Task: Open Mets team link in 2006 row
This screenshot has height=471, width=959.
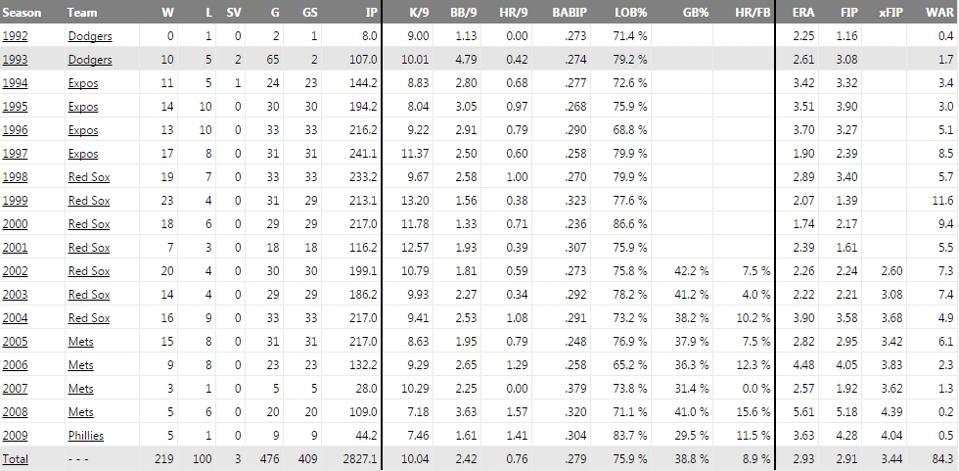Action: (x=81, y=365)
